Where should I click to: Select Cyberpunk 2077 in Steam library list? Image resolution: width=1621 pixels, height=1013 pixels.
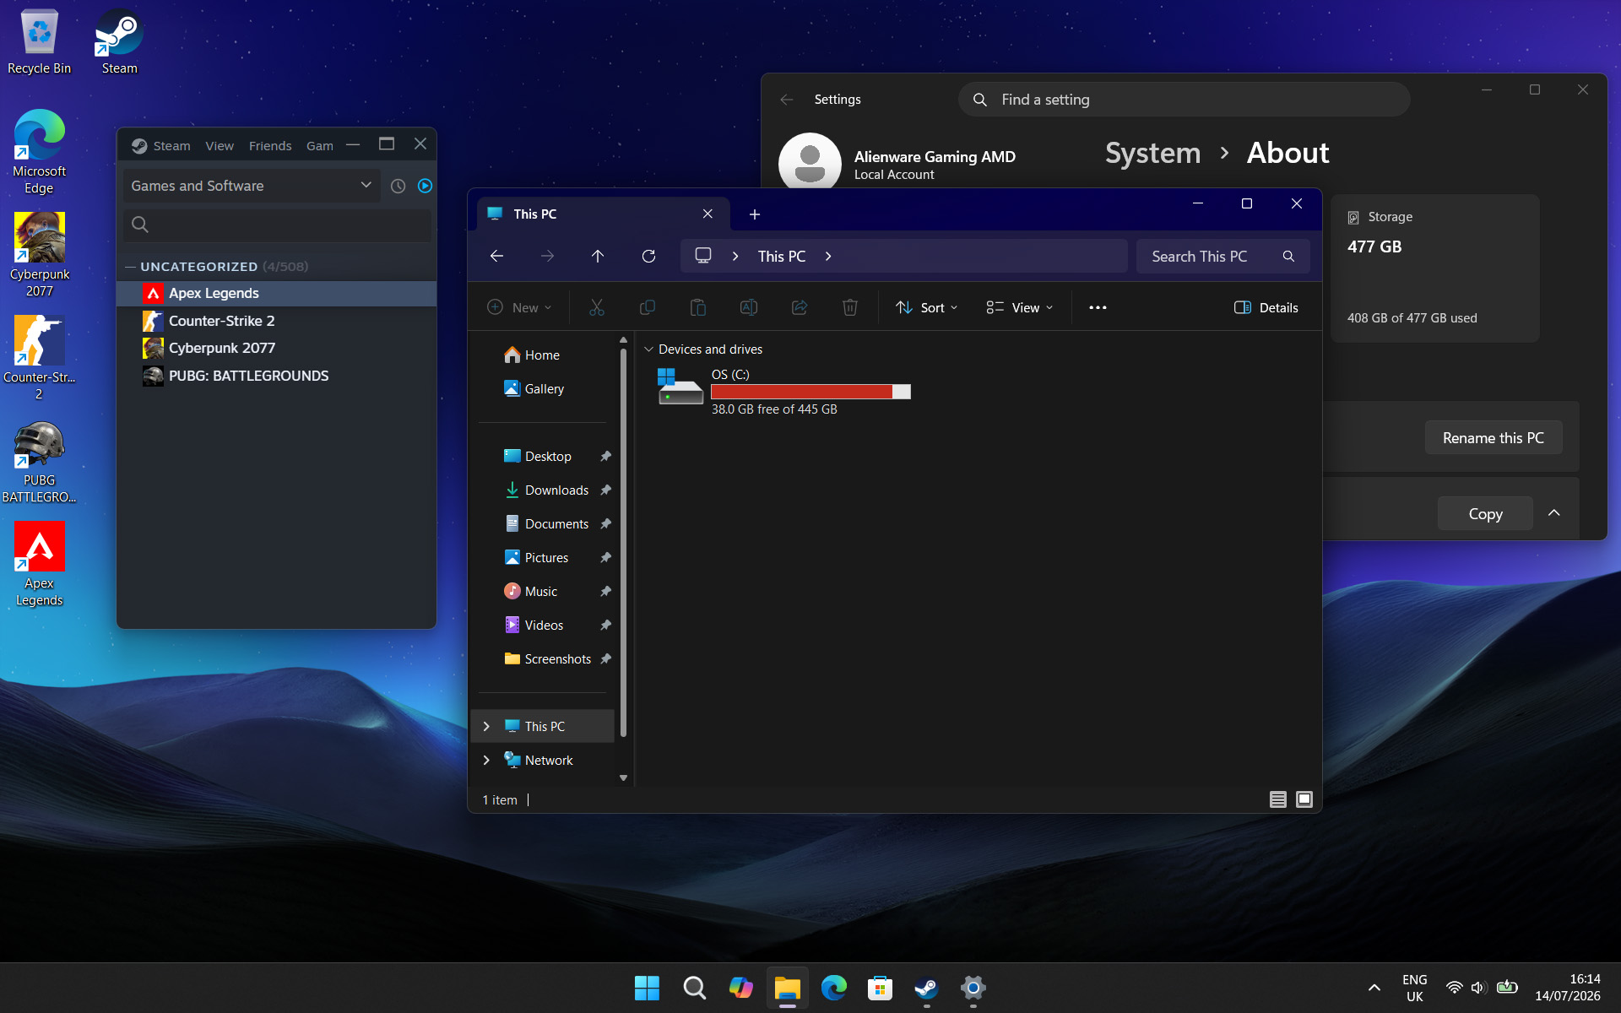(276, 348)
